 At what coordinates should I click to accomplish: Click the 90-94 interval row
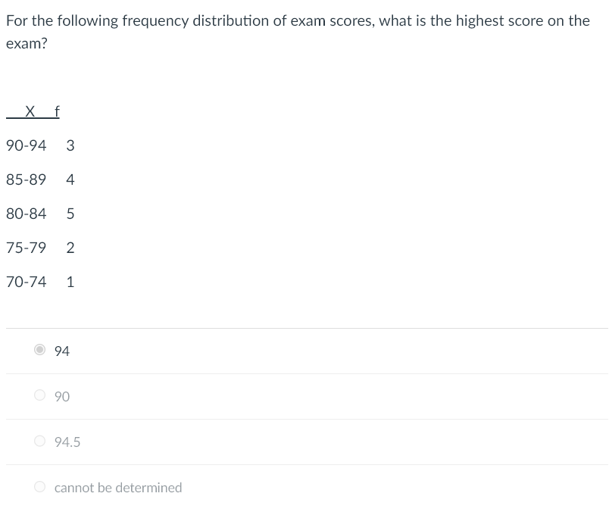click(26, 145)
